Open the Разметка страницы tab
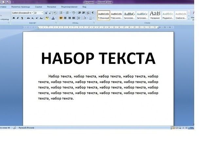This screenshot has height=144, width=216. pyautogui.click(x=21, y=7)
